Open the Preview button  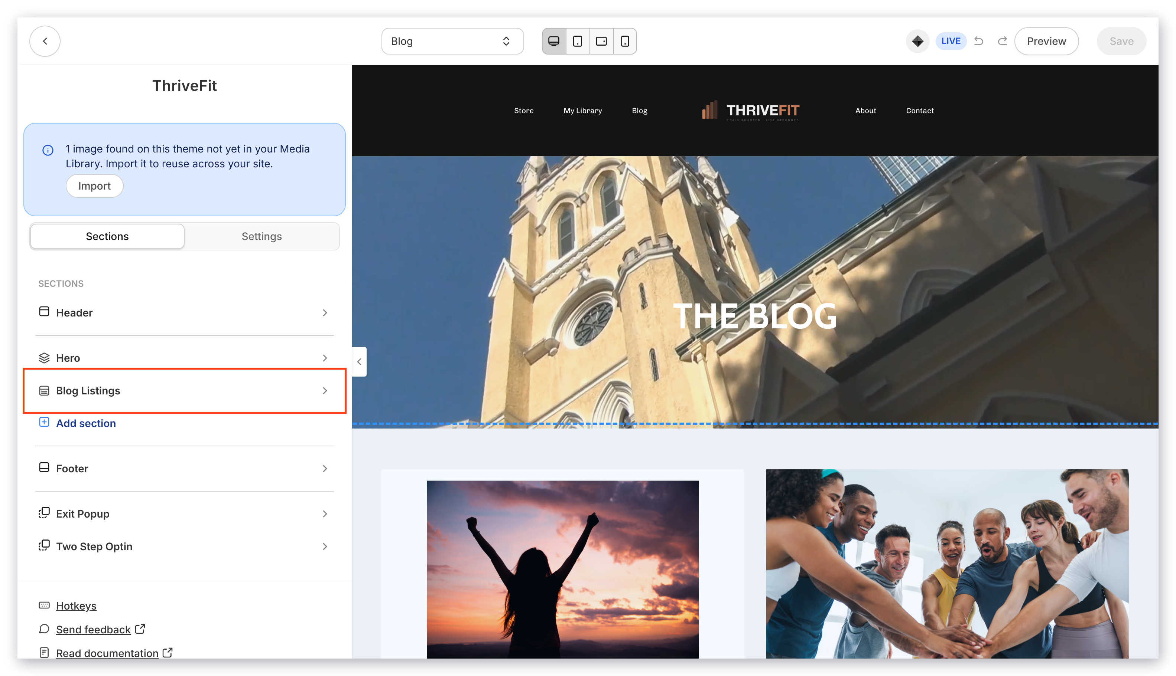(x=1046, y=41)
